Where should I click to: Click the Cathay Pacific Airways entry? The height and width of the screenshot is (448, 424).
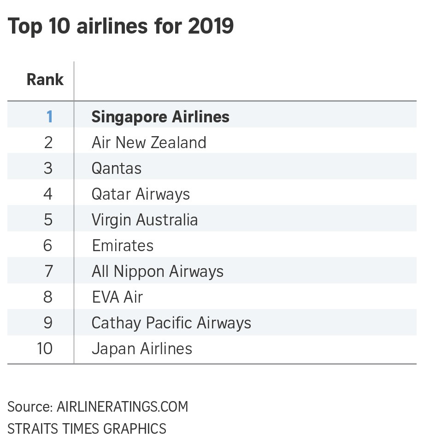pos(171,323)
